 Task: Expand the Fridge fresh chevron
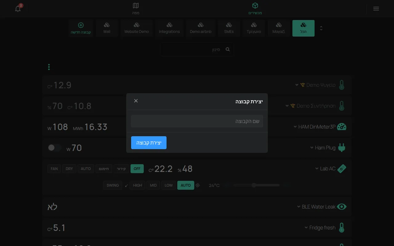(306, 228)
